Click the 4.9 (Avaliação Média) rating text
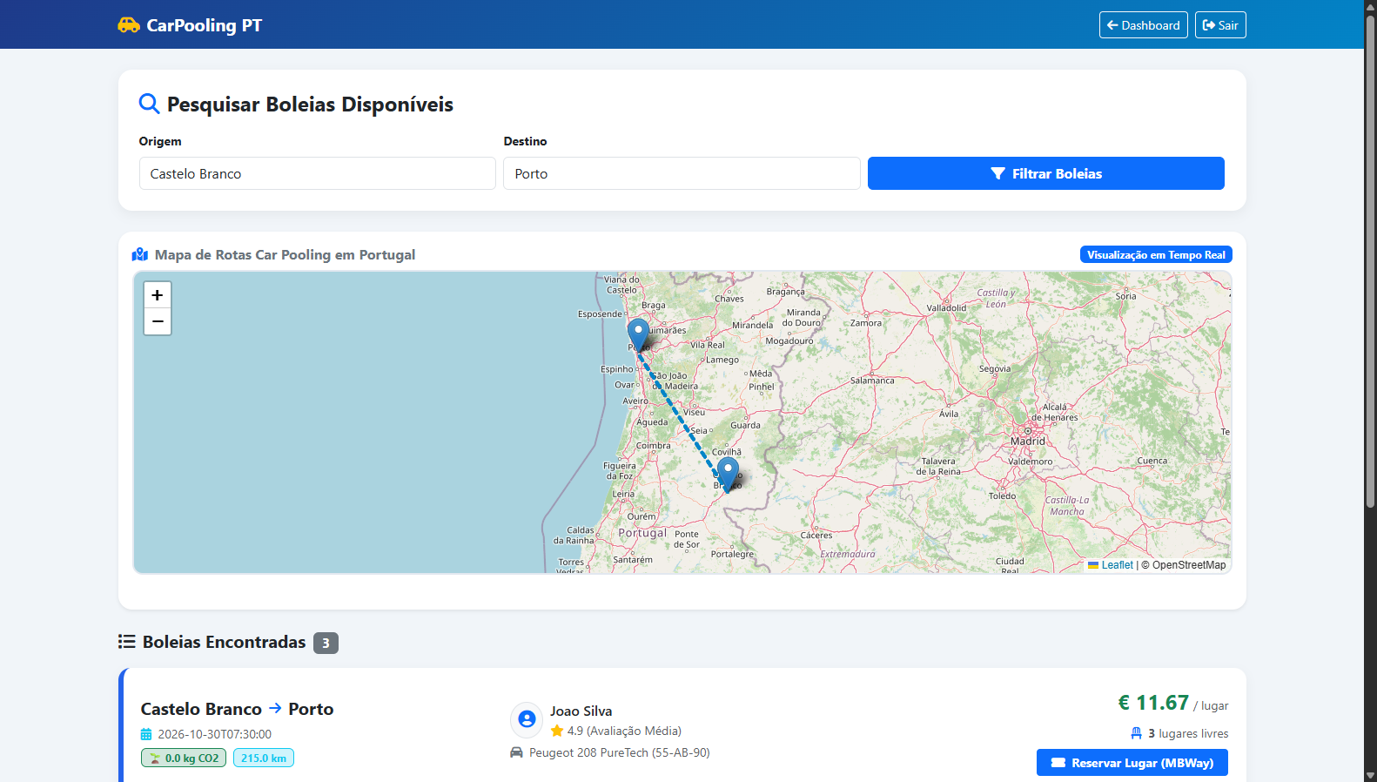Screen dimensions: 1377x782 [x=624, y=731]
